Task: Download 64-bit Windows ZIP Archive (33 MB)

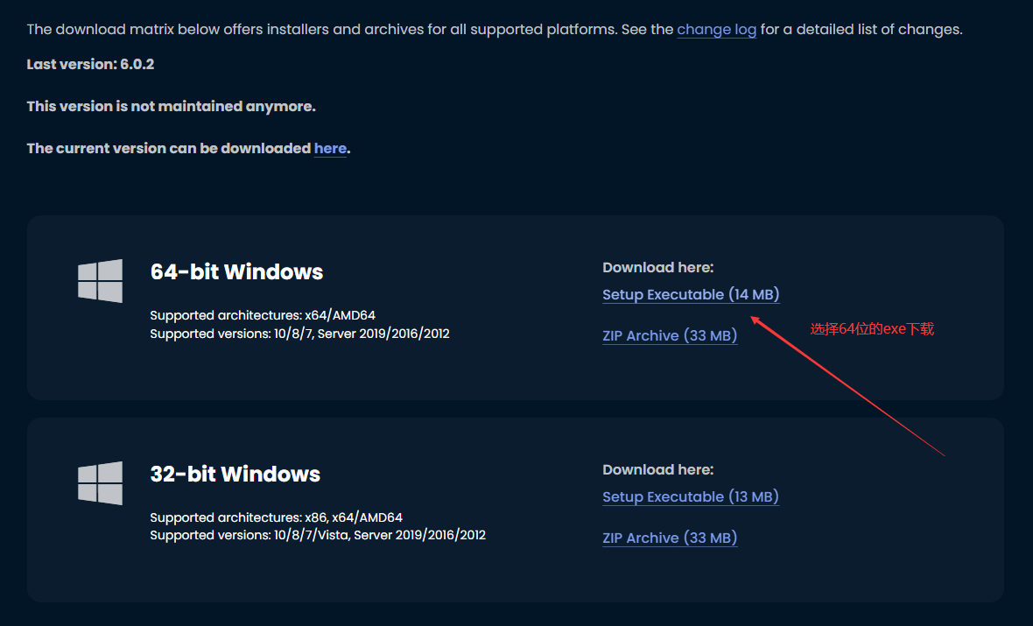Action: (x=670, y=335)
